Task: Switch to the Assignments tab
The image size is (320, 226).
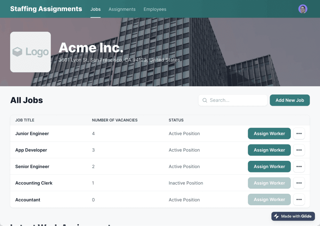Action: pos(122,9)
